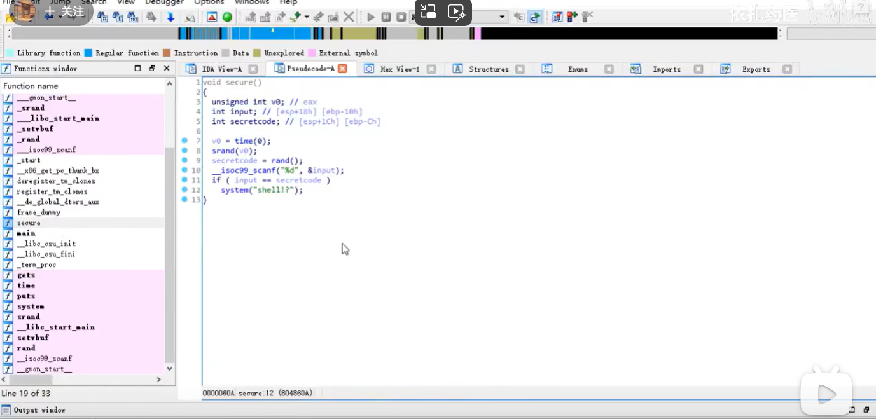Open the Options menu
This screenshot has height=419, width=876.
tap(209, 3)
